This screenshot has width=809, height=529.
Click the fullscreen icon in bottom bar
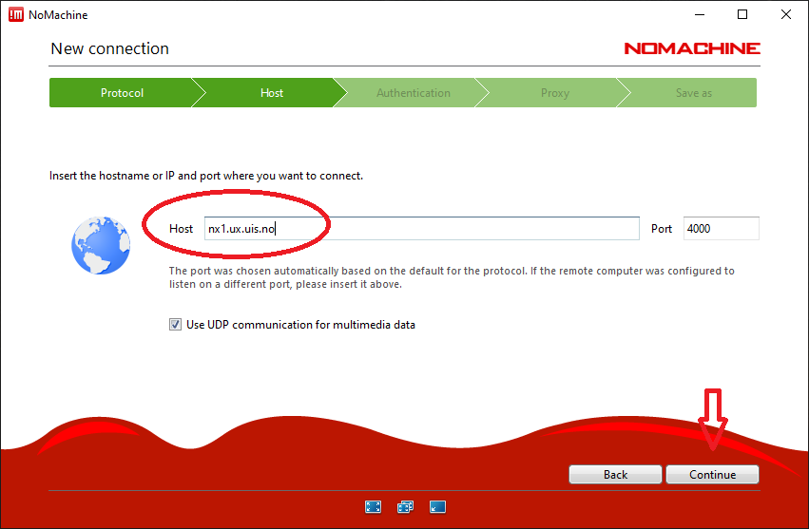coord(373,507)
